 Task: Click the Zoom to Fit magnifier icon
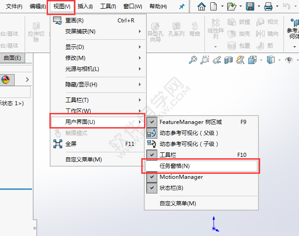click(193, 60)
